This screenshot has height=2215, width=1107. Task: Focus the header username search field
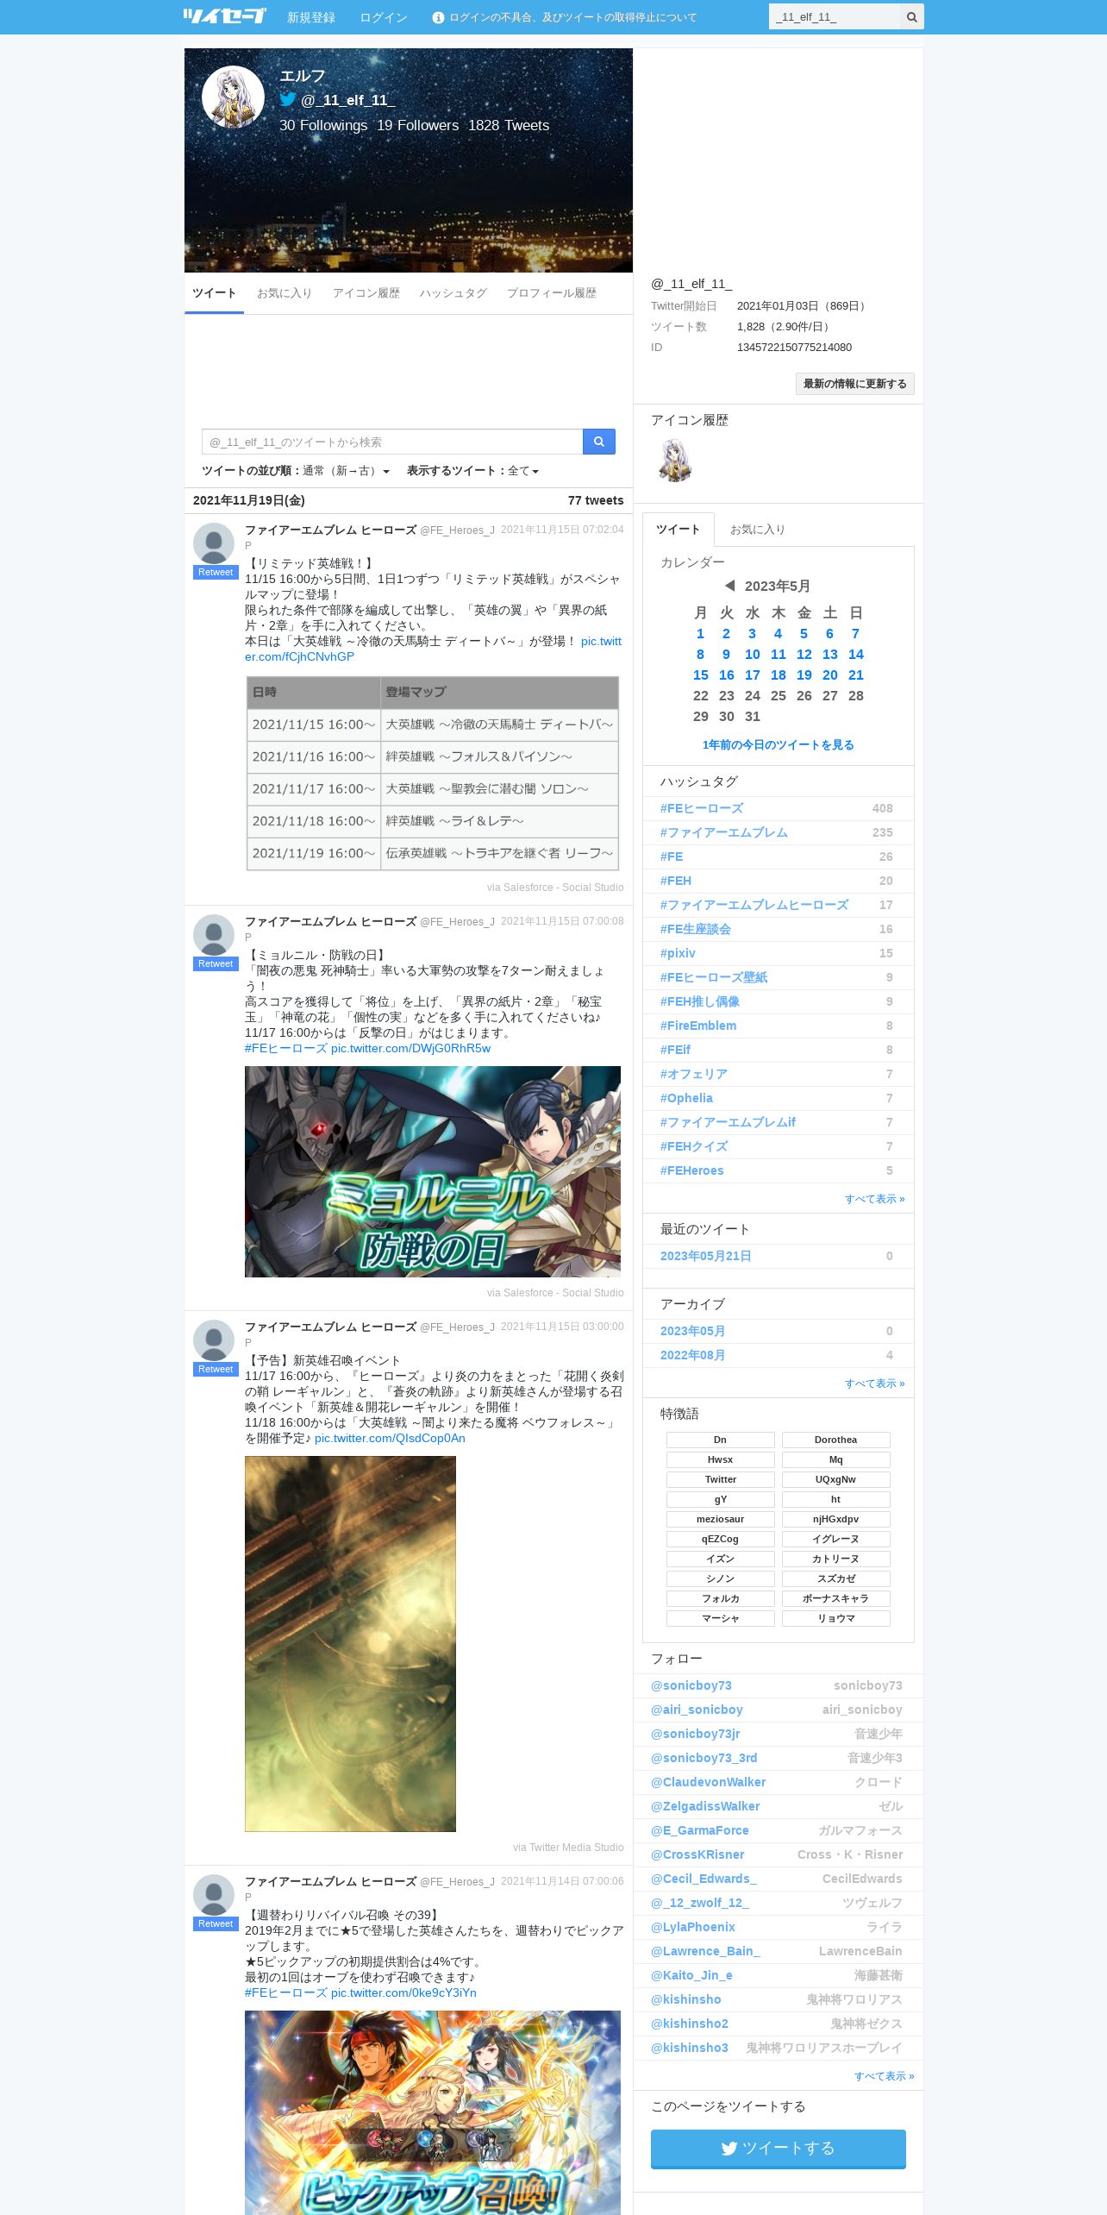point(835,17)
